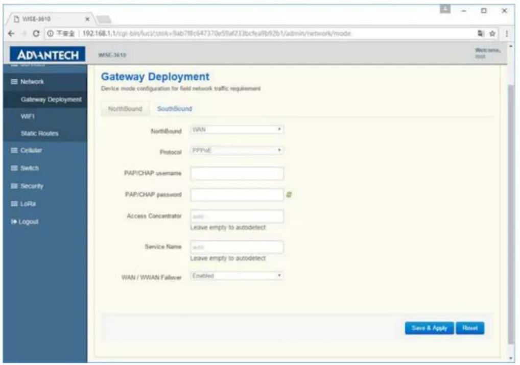Click the site info icon in address bar
The width and height of the screenshot is (520, 365).
[50, 34]
